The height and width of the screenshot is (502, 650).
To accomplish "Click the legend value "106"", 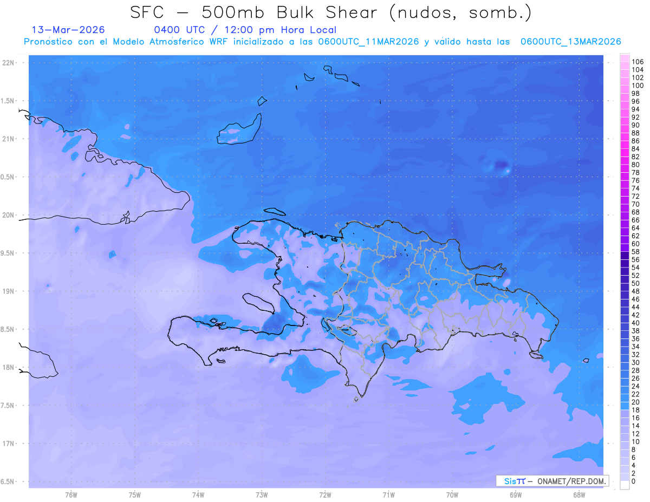I will [638, 62].
